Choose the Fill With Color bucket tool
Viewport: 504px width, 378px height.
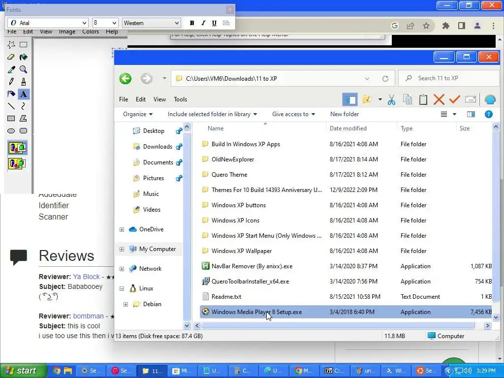coord(24,57)
